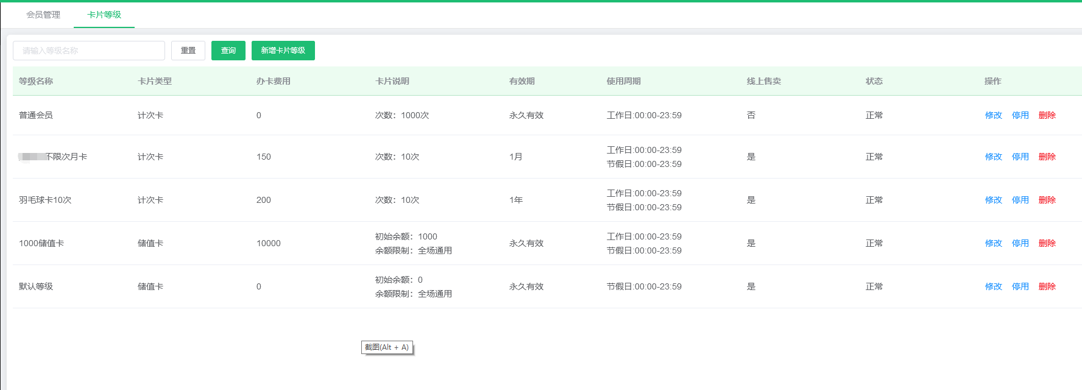1082x390 pixels.
Task: Click 修改 for the 不限次月卡 row
Action: click(994, 157)
